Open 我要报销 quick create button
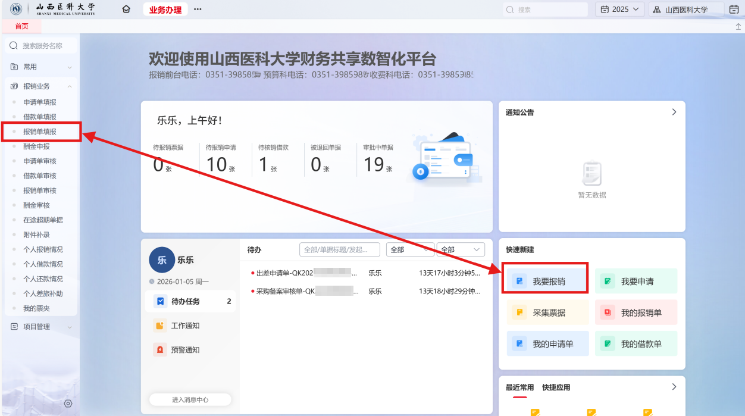The image size is (745, 416). pos(545,281)
